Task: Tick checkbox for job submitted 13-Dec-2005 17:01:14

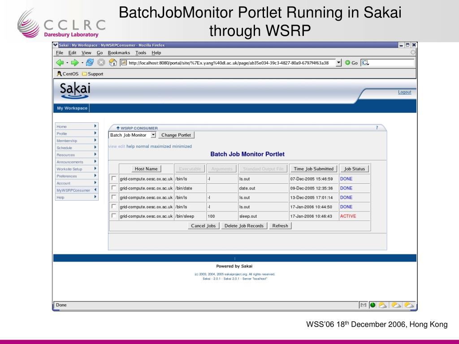Action: tap(113, 197)
